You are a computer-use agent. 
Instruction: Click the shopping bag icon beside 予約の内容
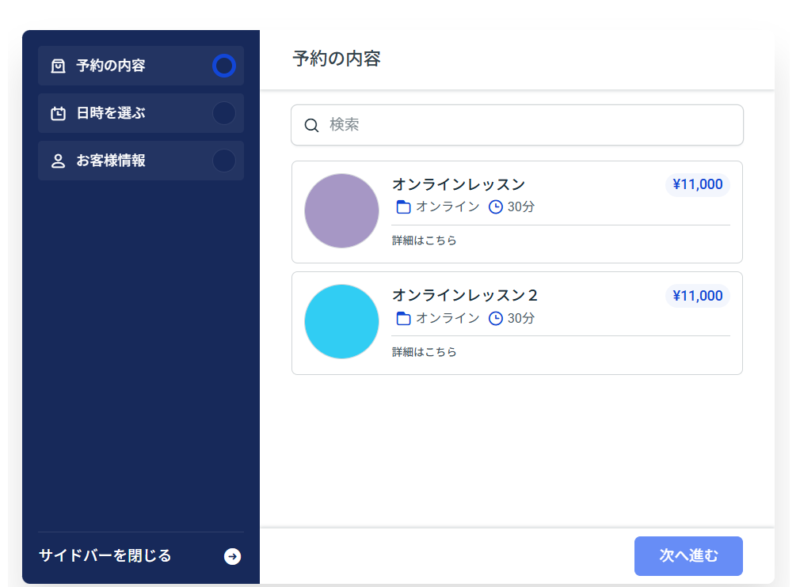tap(58, 66)
